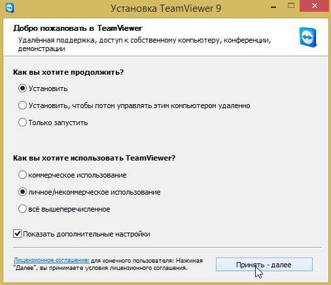This screenshot has height=285, width=331.
Task: Click "Как вы хотите использовать TeamViewer?" heading
Action: coord(94,158)
